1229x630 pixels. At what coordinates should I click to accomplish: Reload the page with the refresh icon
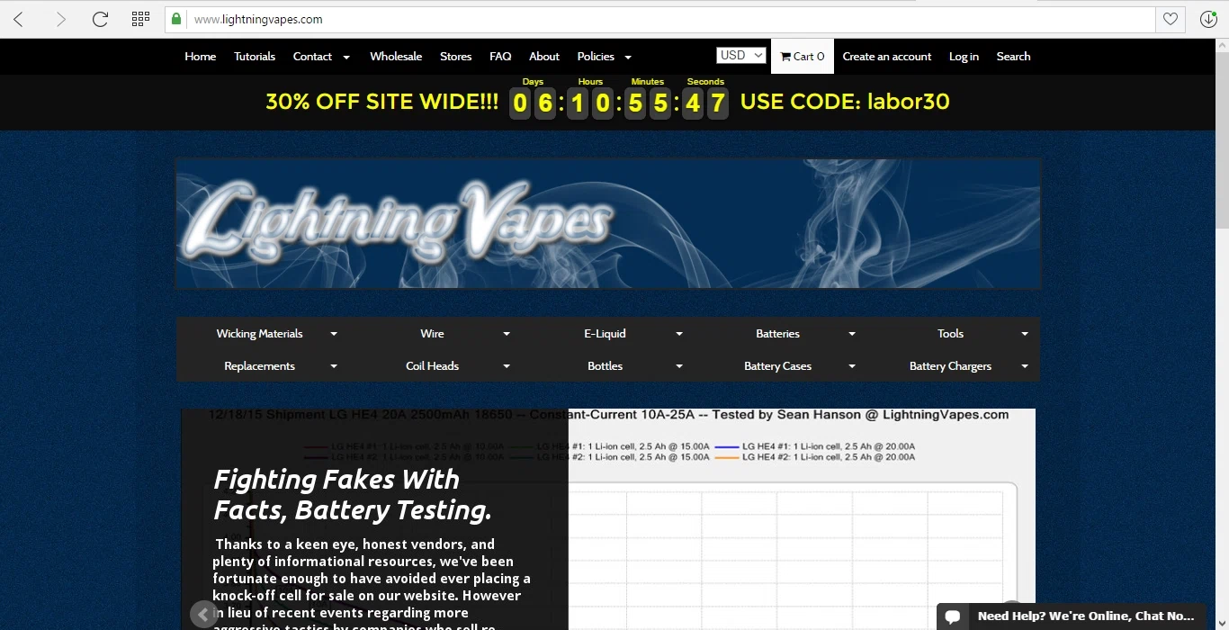pyautogui.click(x=100, y=19)
